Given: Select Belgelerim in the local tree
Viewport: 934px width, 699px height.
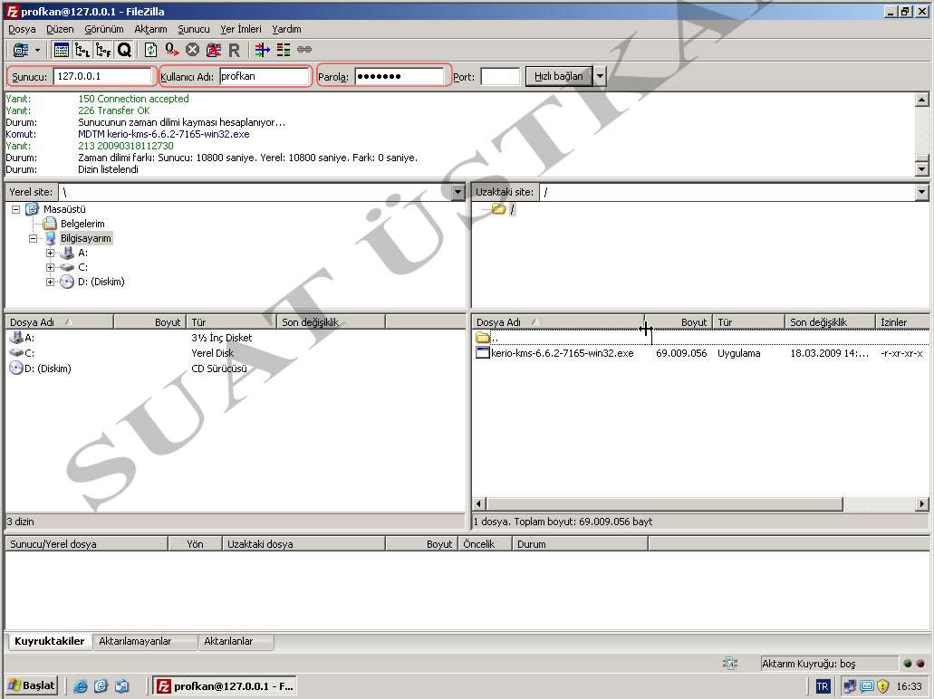Looking at the screenshot, I should [82, 224].
